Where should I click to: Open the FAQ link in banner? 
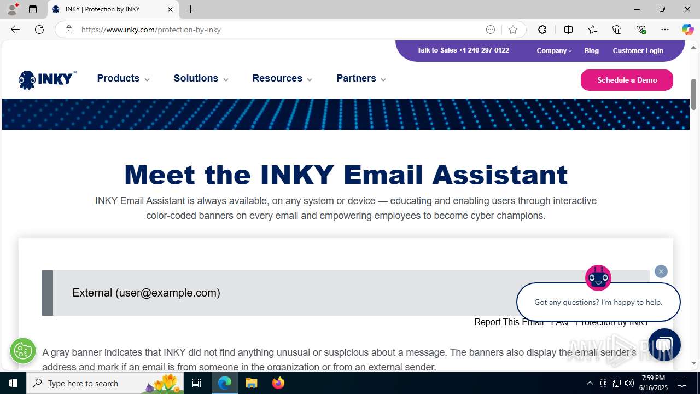(x=560, y=322)
